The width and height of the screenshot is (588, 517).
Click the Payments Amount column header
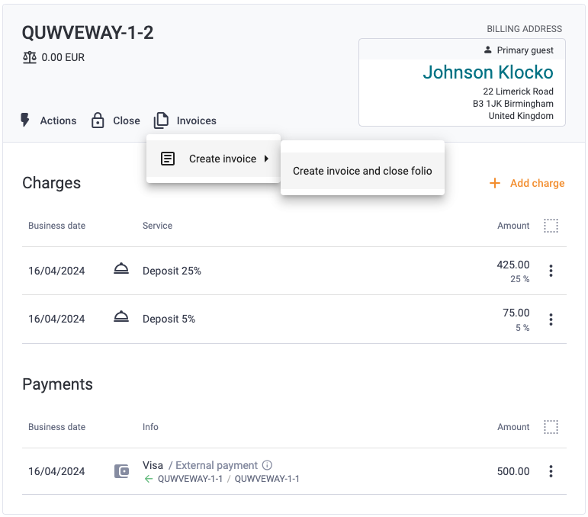pyautogui.click(x=513, y=427)
